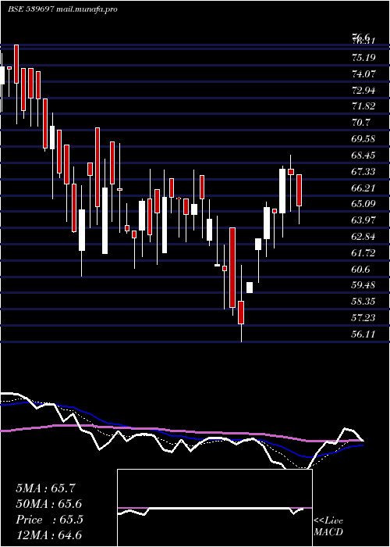Click the 12MA : 64.6 value text
Screen dimensions: 390x547
click(49, 535)
